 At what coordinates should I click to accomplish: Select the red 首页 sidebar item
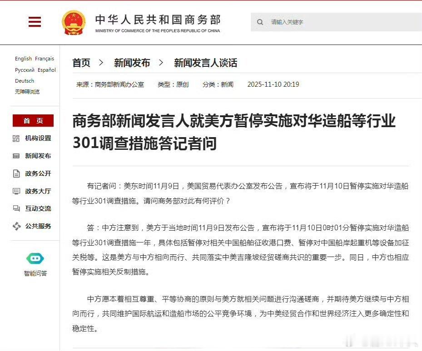pyautogui.click(x=33, y=120)
